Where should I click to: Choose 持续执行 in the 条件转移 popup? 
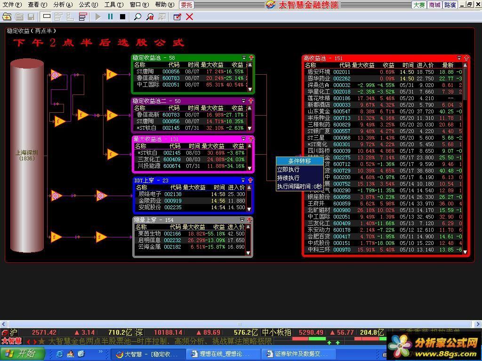point(300,178)
